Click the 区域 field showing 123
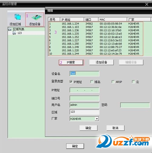This screenshot has height=153, width=152. [x=85, y=112]
